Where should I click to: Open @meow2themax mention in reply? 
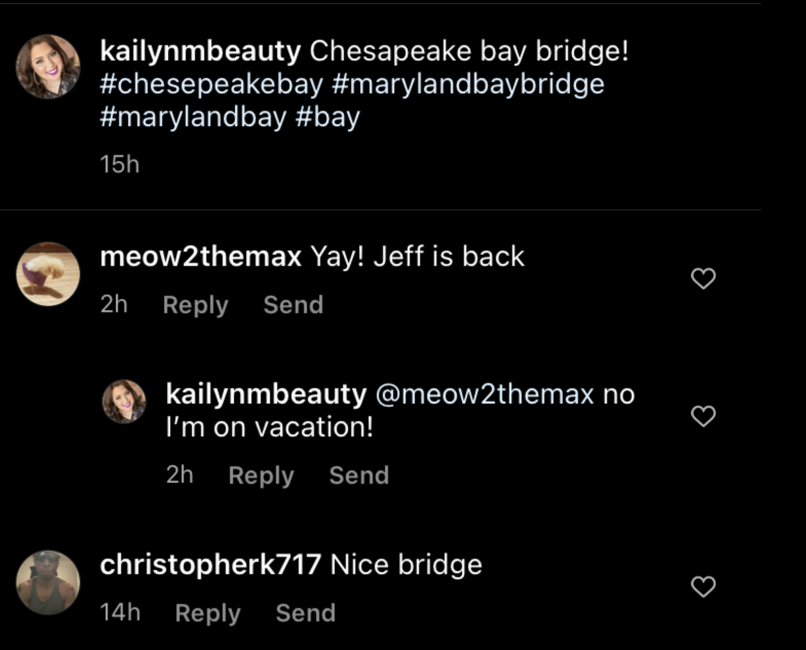tap(485, 394)
